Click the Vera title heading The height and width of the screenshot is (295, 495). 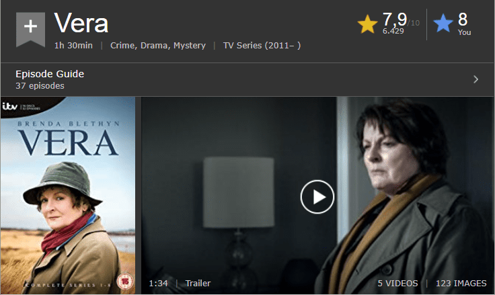(x=81, y=23)
